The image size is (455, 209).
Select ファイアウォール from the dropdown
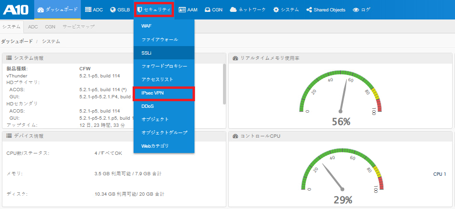[164, 39]
